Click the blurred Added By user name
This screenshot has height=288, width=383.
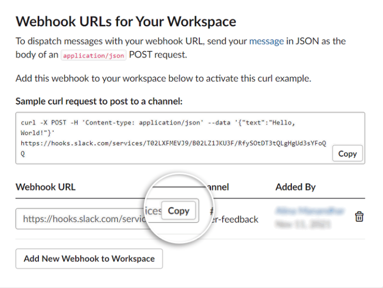(x=310, y=210)
